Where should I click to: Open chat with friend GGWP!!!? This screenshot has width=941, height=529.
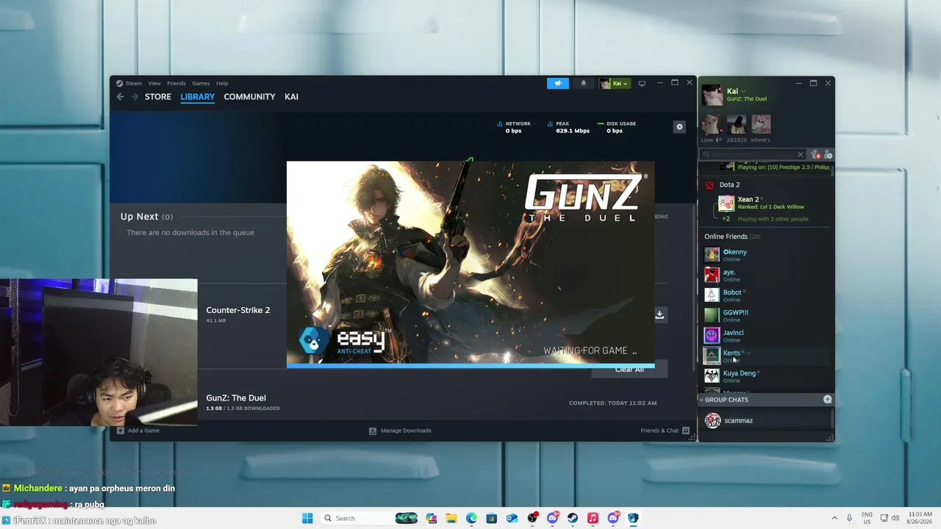point(765,316)
